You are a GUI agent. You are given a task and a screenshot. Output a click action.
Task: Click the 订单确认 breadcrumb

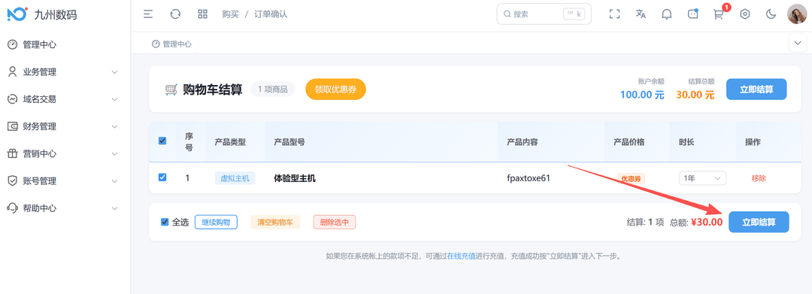click(271, 14)
